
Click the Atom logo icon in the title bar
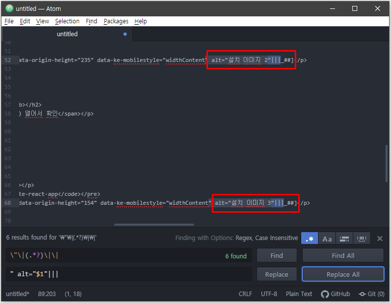[9, 8]
